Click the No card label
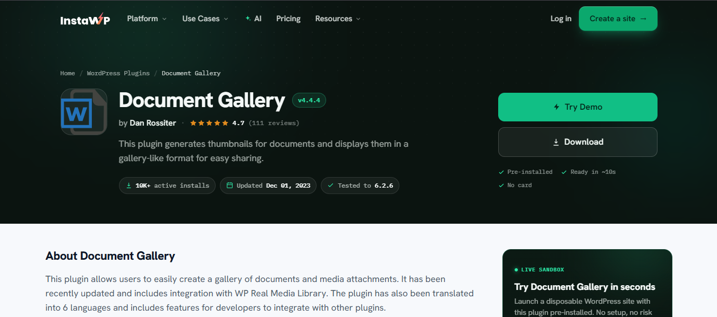The width and height of the screenshot is (717, 317). 519,186
